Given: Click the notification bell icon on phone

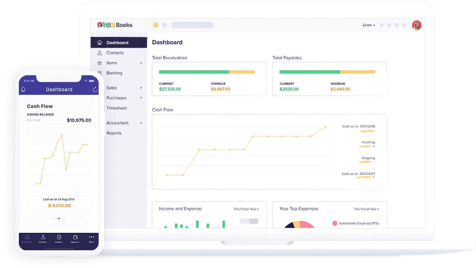Looking at the screenshot, I should tap(24, 89).
